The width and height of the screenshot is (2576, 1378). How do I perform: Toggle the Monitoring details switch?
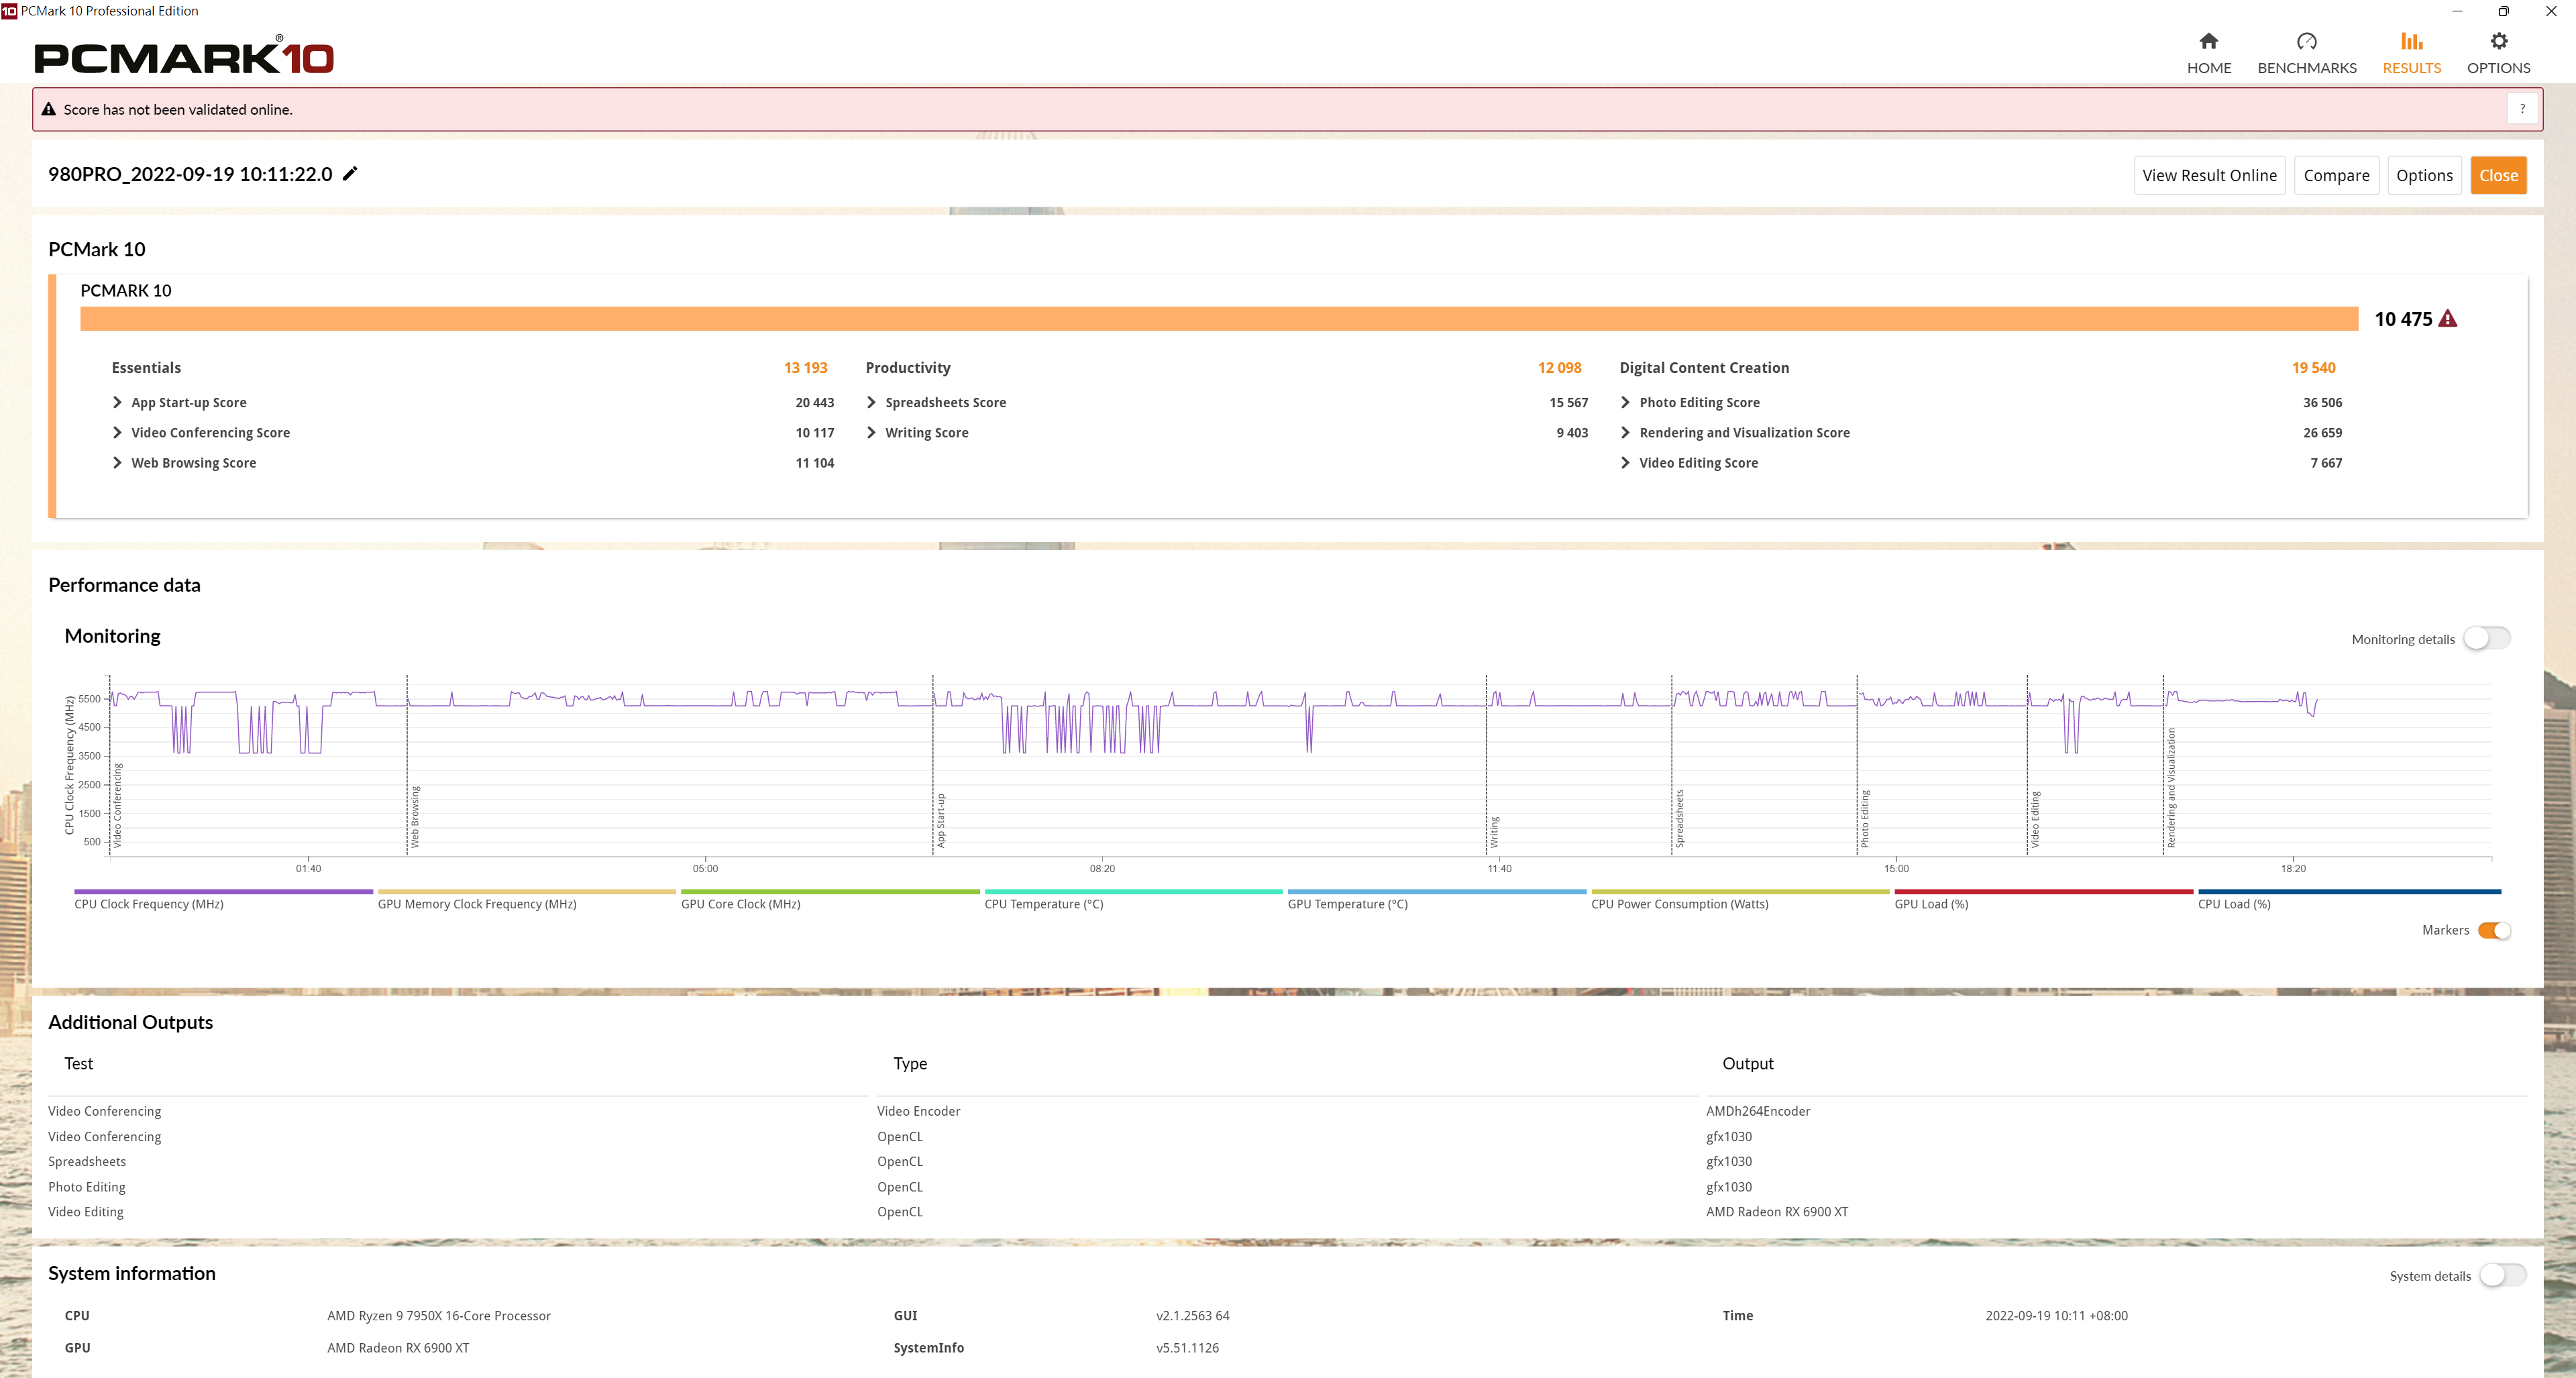click(x=2486, y=638)
